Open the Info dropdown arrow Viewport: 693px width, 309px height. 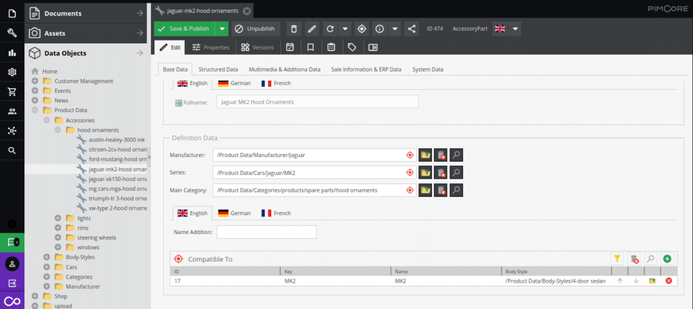[x=394, y=28]
